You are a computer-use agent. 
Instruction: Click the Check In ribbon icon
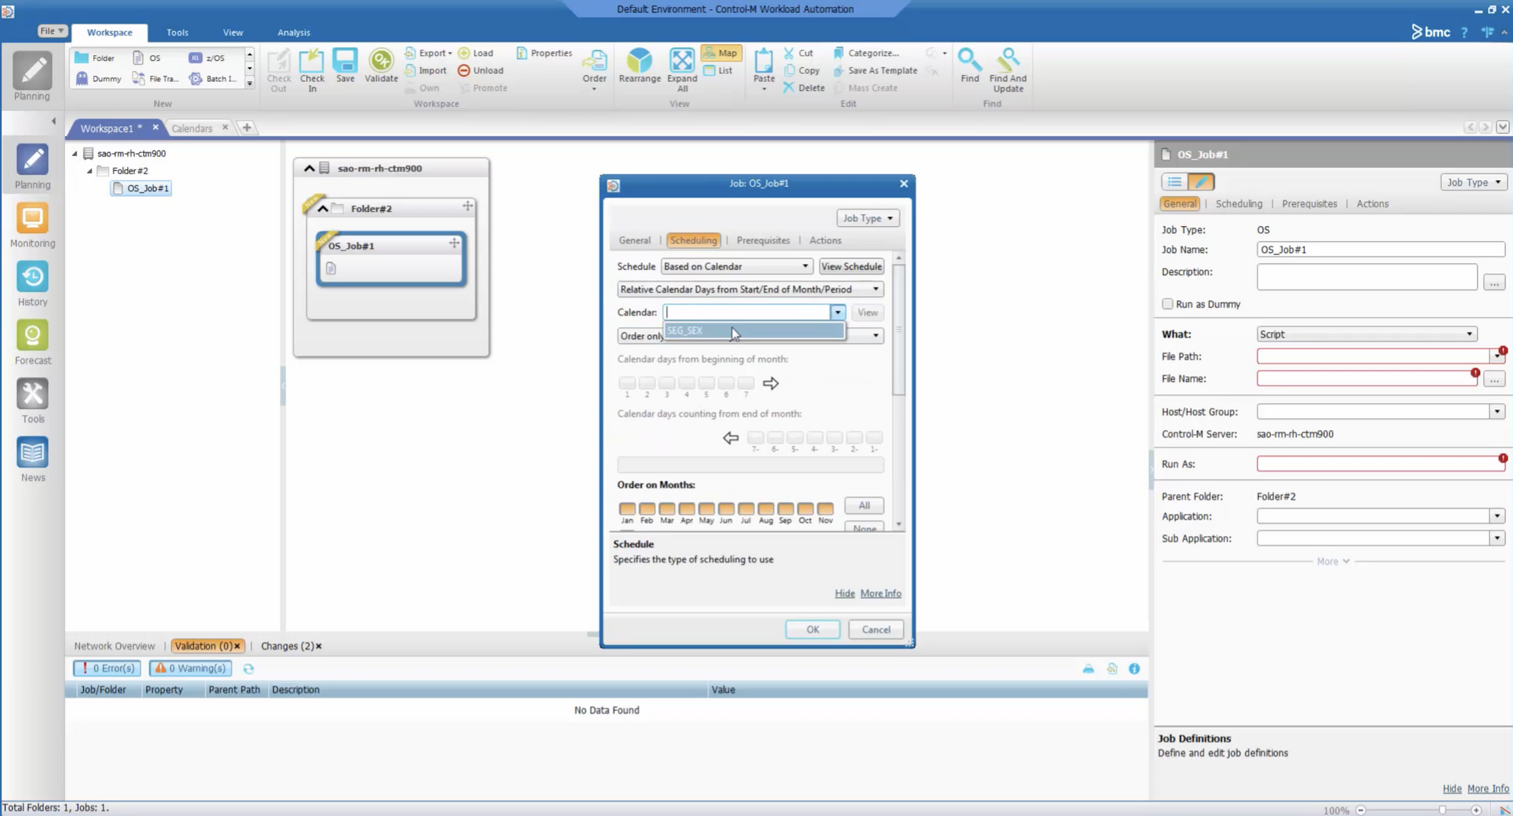311,70
